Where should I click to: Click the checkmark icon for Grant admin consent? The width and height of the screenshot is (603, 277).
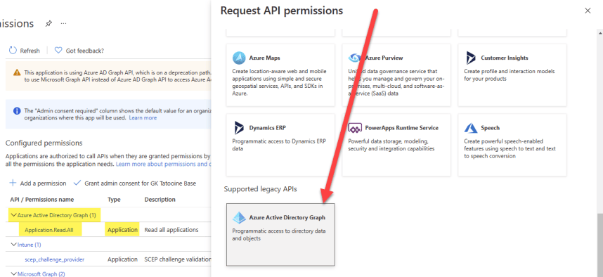click(x=77, y=183)
